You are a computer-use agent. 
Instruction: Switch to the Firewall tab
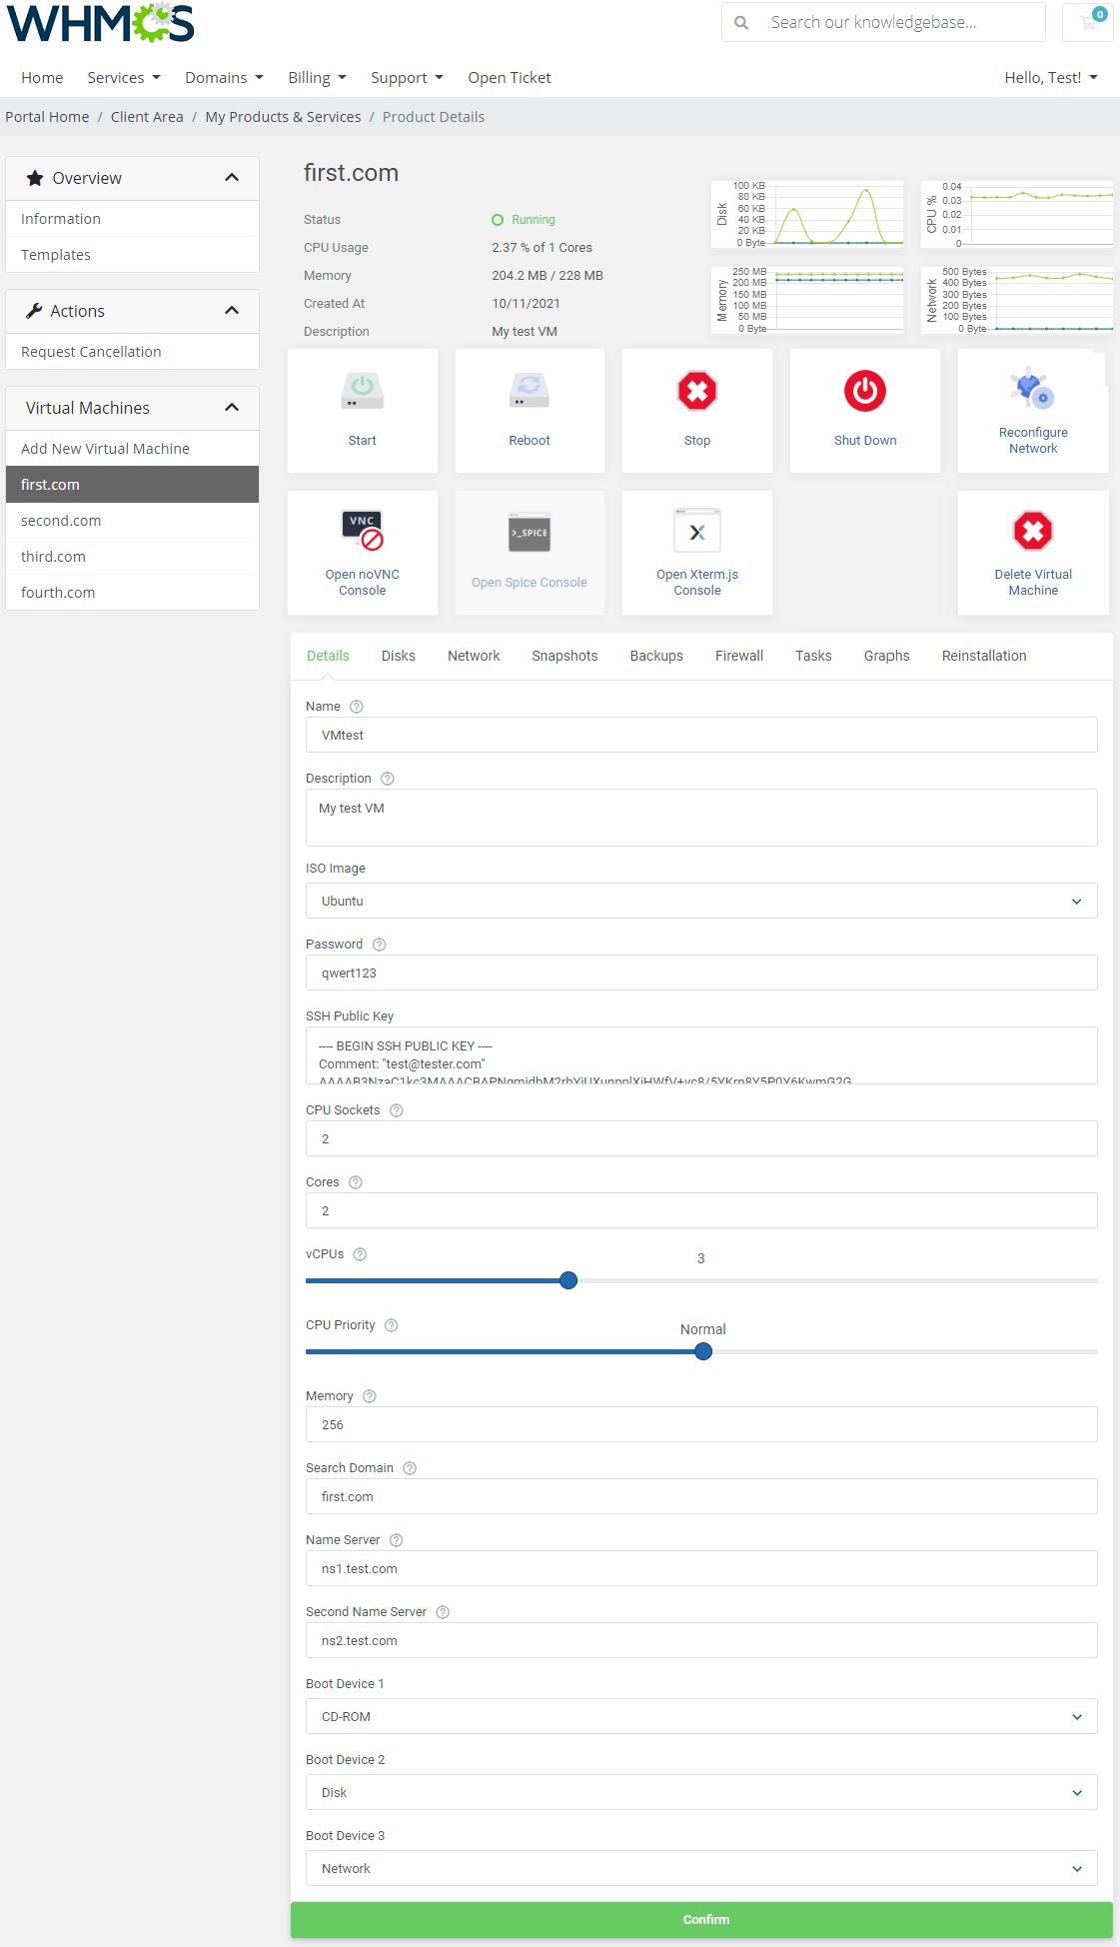click(739, 656)
